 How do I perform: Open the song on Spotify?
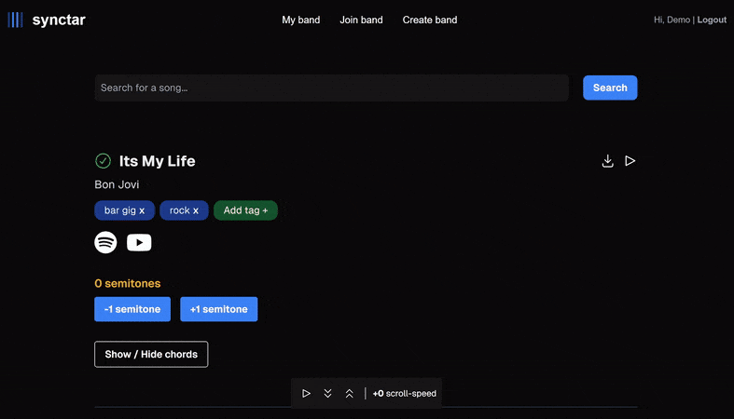coord(105,242)
